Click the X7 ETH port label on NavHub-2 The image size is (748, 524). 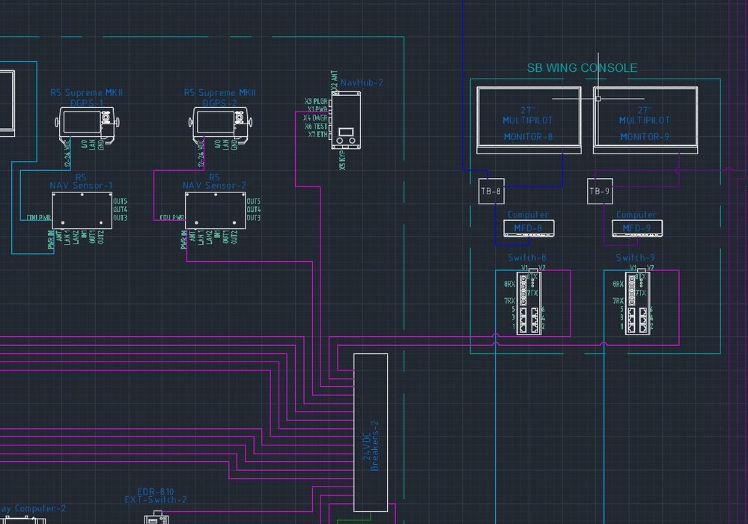[x=317, y=134]
